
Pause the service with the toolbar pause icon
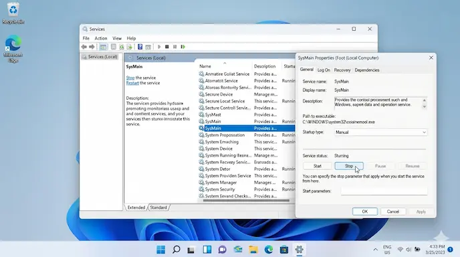(175, 47)
